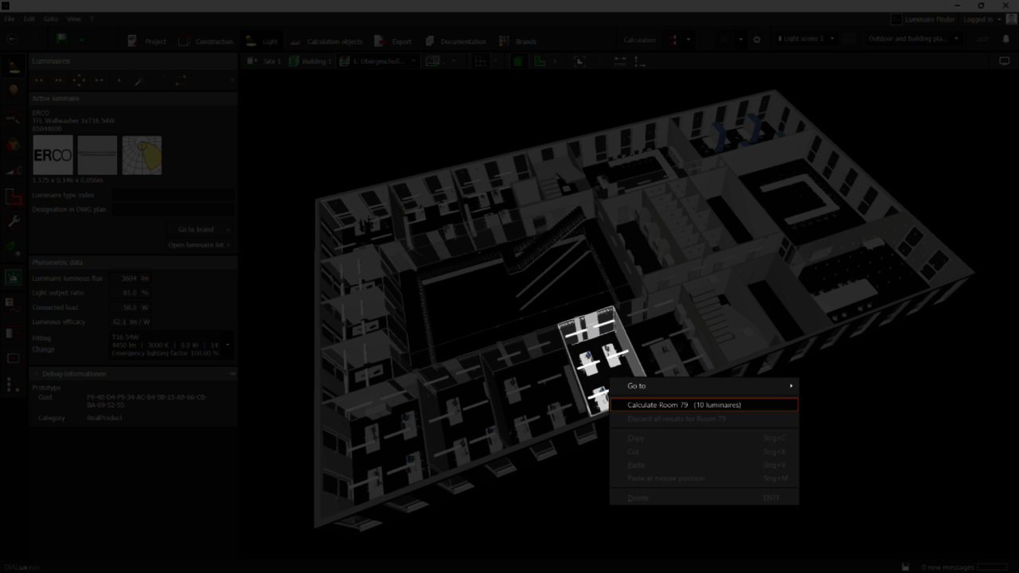This screenshot has width=1019, height=573.
Task: Toggle the green floor plan view button
Action: pos(540,61)
